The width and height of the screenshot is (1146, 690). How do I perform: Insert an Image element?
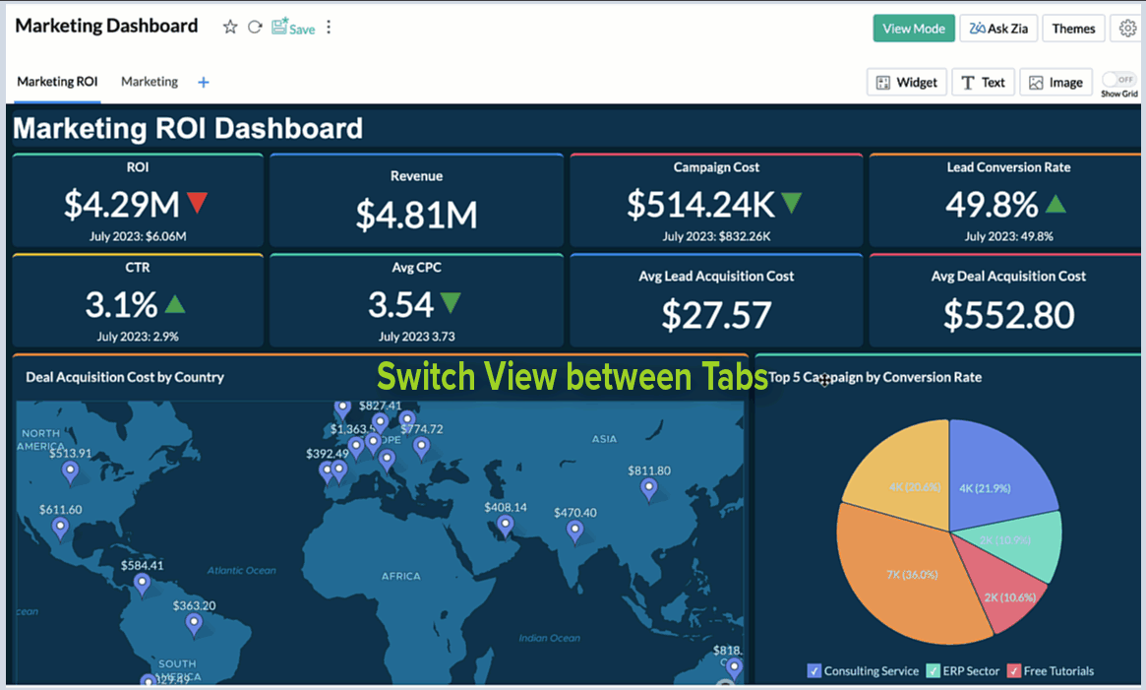[x=1056, y=82]
